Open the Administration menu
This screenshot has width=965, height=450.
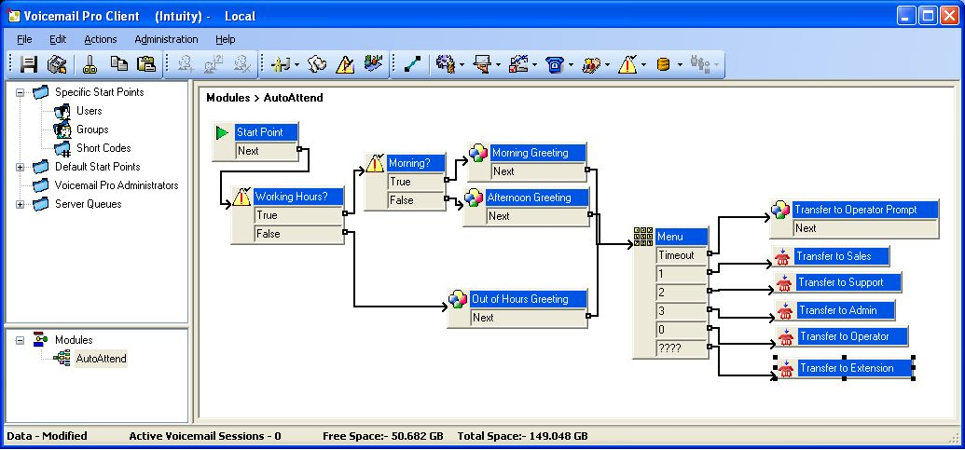(166, 39)
